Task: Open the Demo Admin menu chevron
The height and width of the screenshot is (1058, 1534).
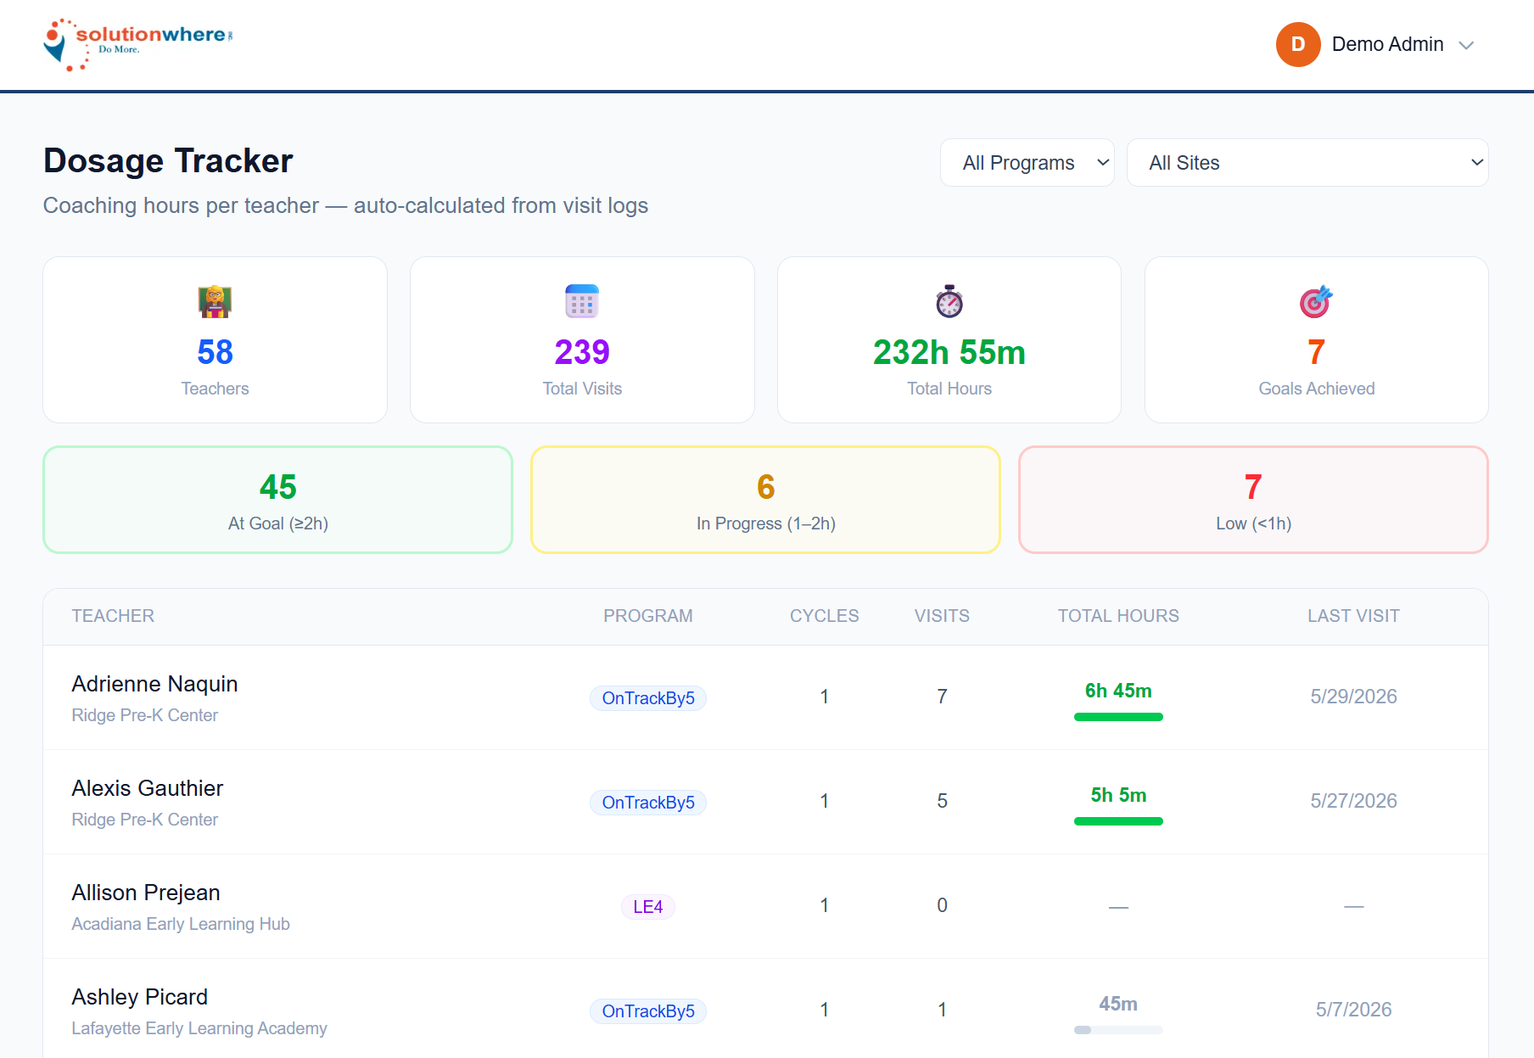Action: click(1466, 45)
